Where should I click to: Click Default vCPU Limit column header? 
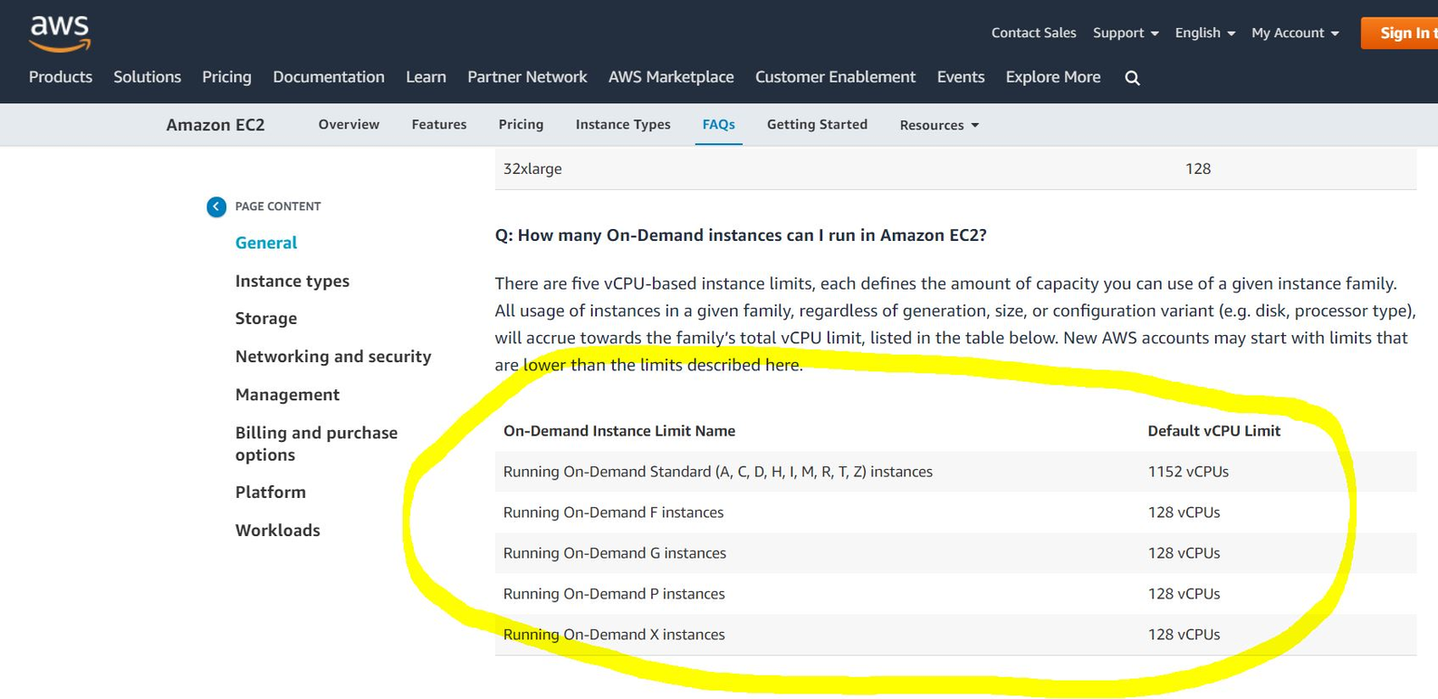(1214, 431)
